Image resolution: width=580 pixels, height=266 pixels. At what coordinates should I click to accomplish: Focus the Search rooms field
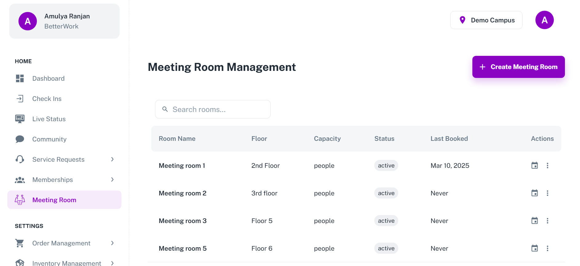point(213,109)
